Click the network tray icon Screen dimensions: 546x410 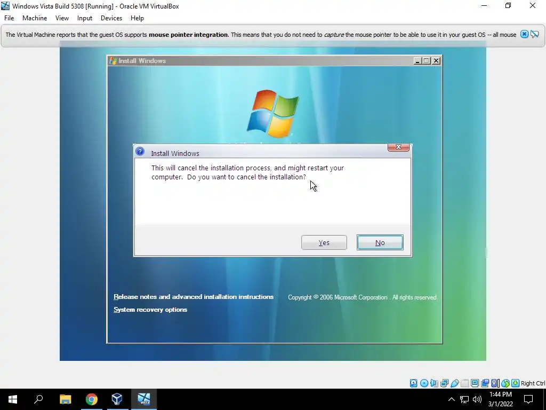464,399
